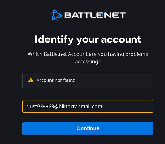Click the "blinortenmail.com" domain in the email field
The image size is (165, 144).
coord(80,106)
